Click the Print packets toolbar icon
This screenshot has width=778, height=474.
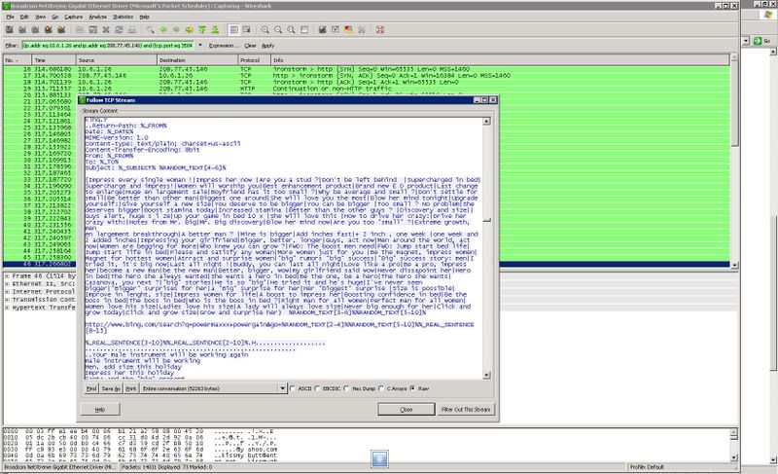(x=132, y=30)
